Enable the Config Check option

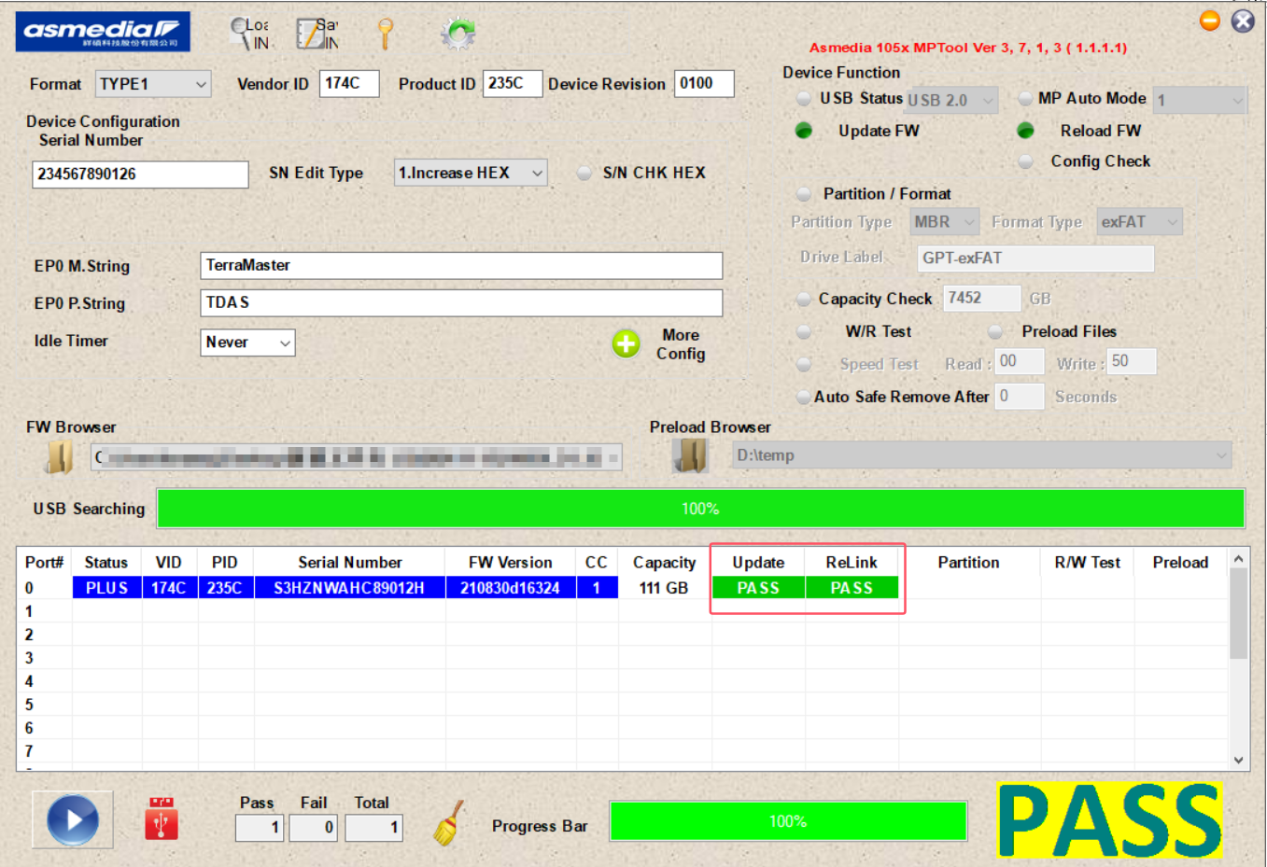(x=1025, y=161)
